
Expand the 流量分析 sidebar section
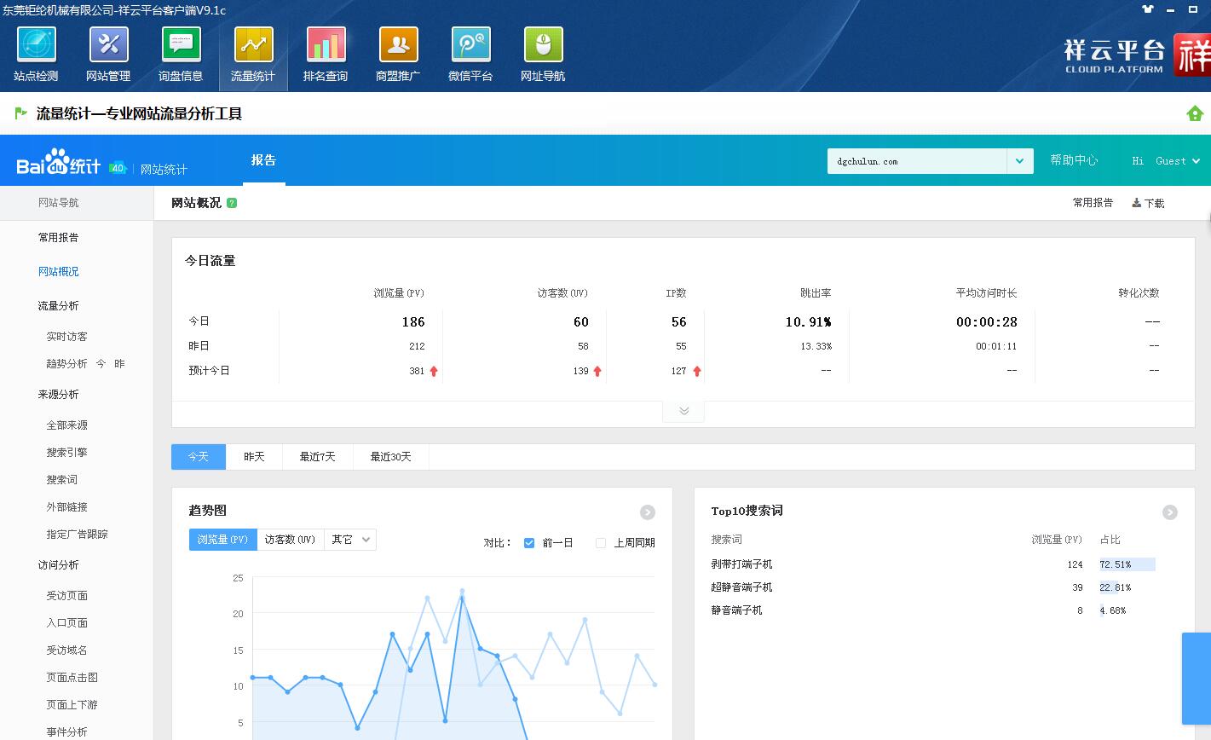point(58,306)
